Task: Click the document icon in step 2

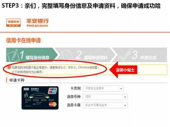Action: (x=66, y=55)
